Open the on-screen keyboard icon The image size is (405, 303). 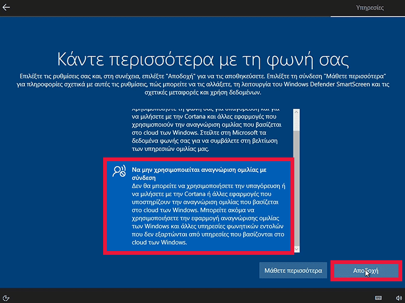379,298
